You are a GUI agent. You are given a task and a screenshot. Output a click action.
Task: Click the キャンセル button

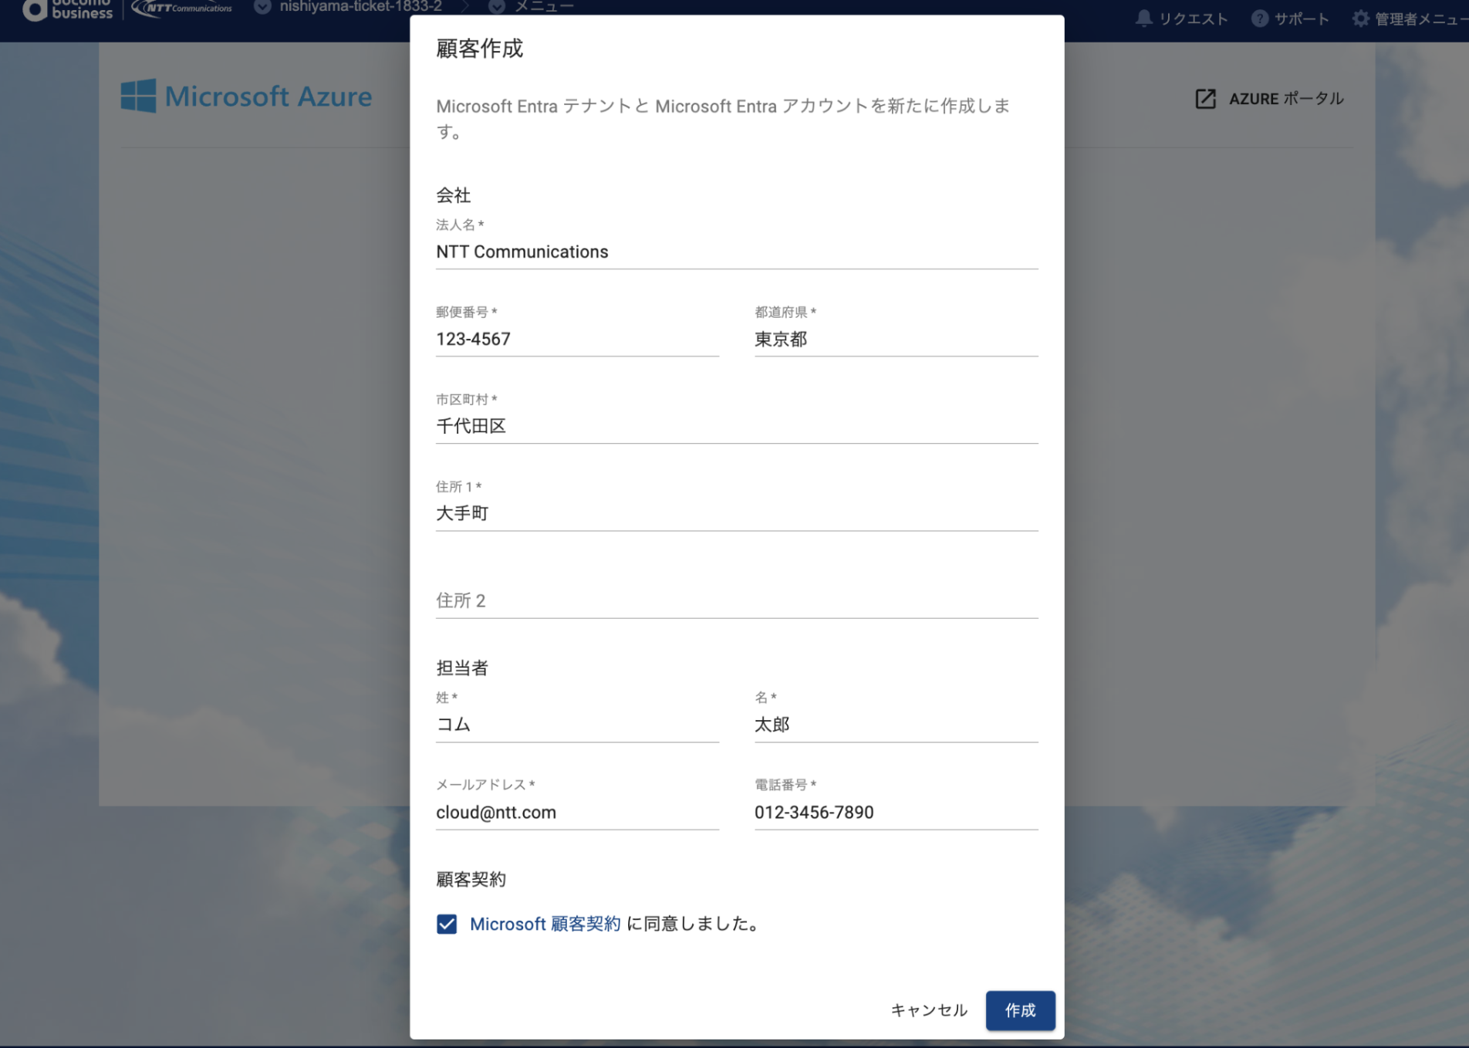[x=929, y=1010]
